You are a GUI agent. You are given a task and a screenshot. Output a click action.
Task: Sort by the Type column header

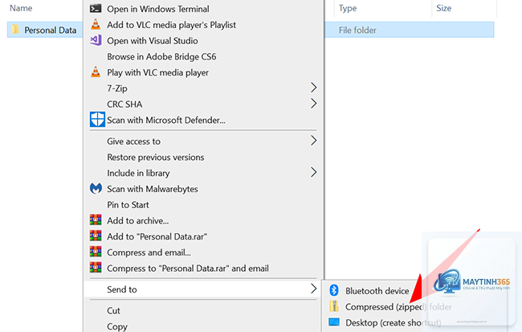348,8
